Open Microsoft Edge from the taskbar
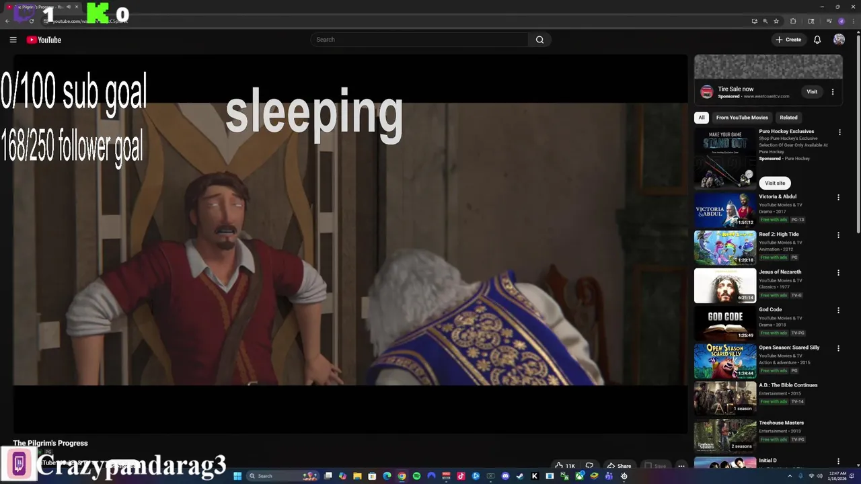This screenshot has width=861, height=484. point(387,476)
